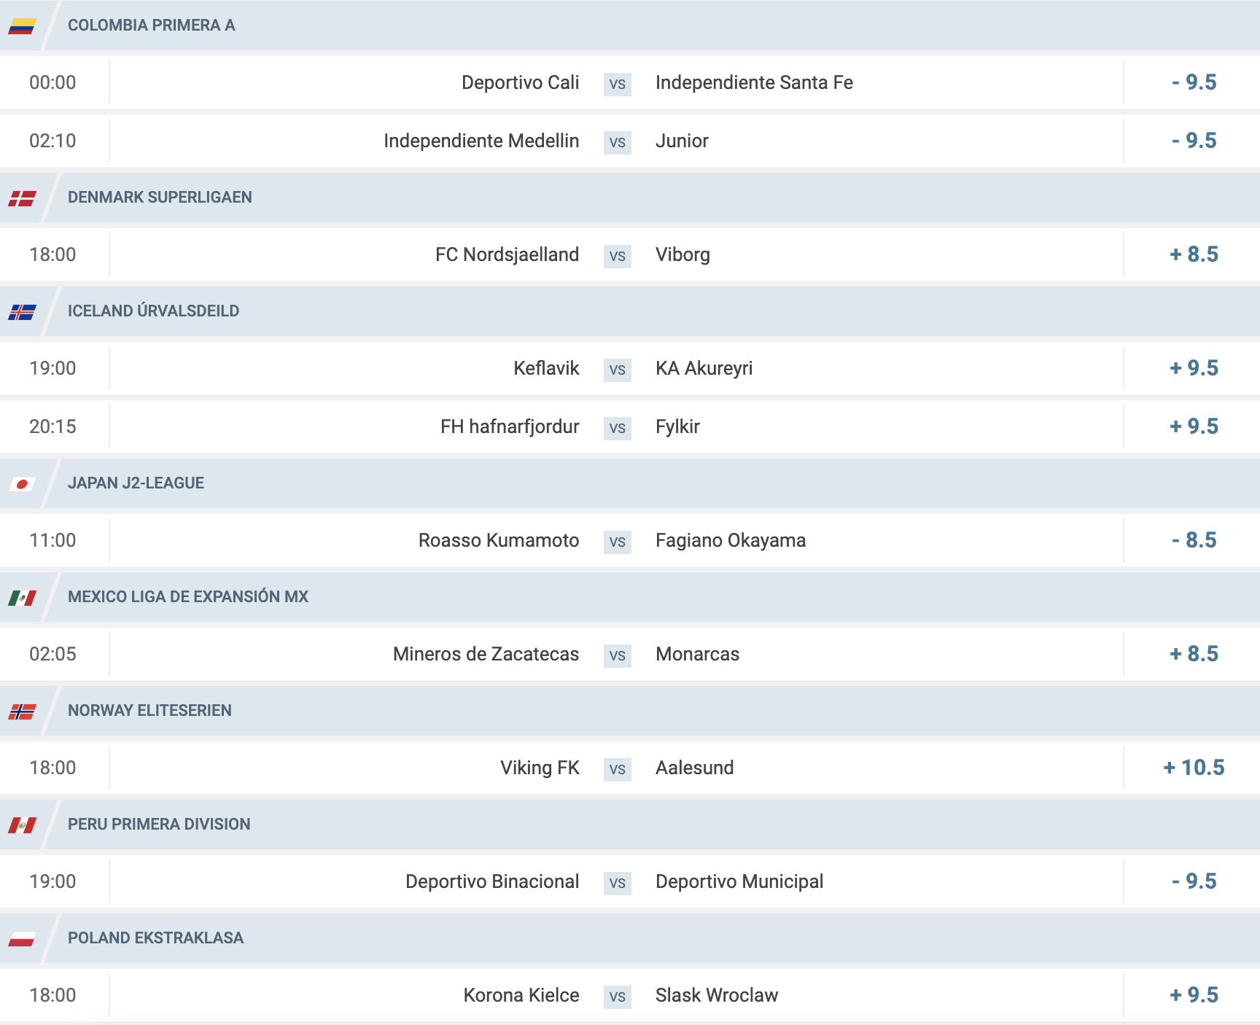
Task: Open the Korona Kielce vs Slask Wroclaw row
Action: click(x=630, y=995)
